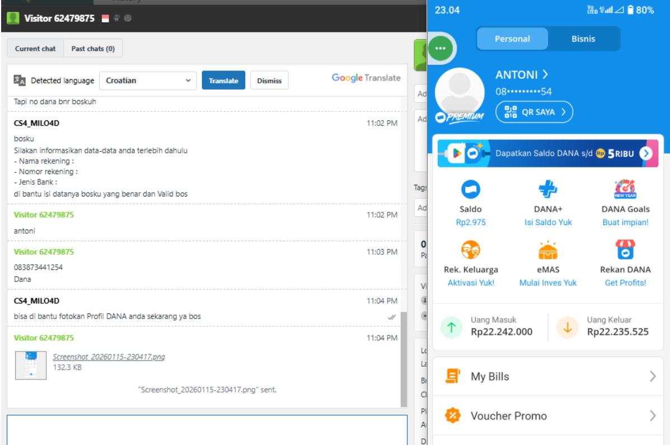
Task: Tap the Uang Keluar amount Rp22.235.525
Action: [x=617, y=332]
